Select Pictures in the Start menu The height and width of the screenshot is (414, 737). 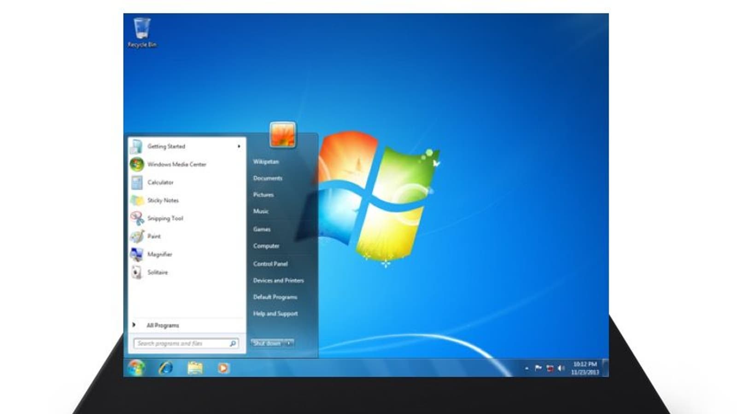coord(263,195)
